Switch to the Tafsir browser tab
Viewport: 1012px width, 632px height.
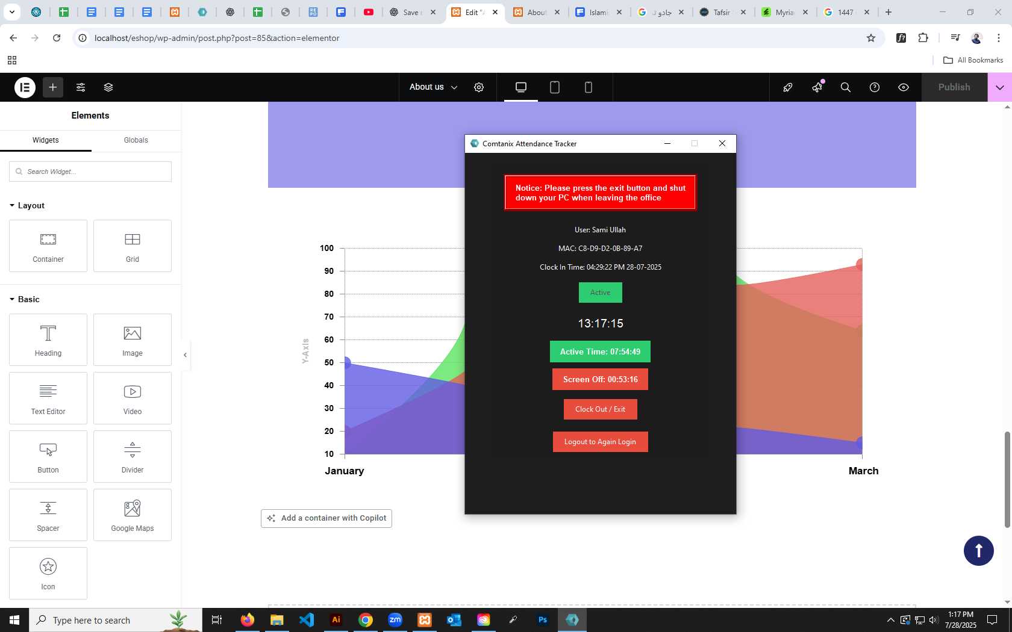(x=722, y=12)
